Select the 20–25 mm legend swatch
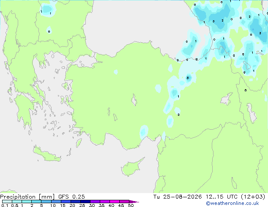This screenshot has height=207, width=268. pos(75,202)
